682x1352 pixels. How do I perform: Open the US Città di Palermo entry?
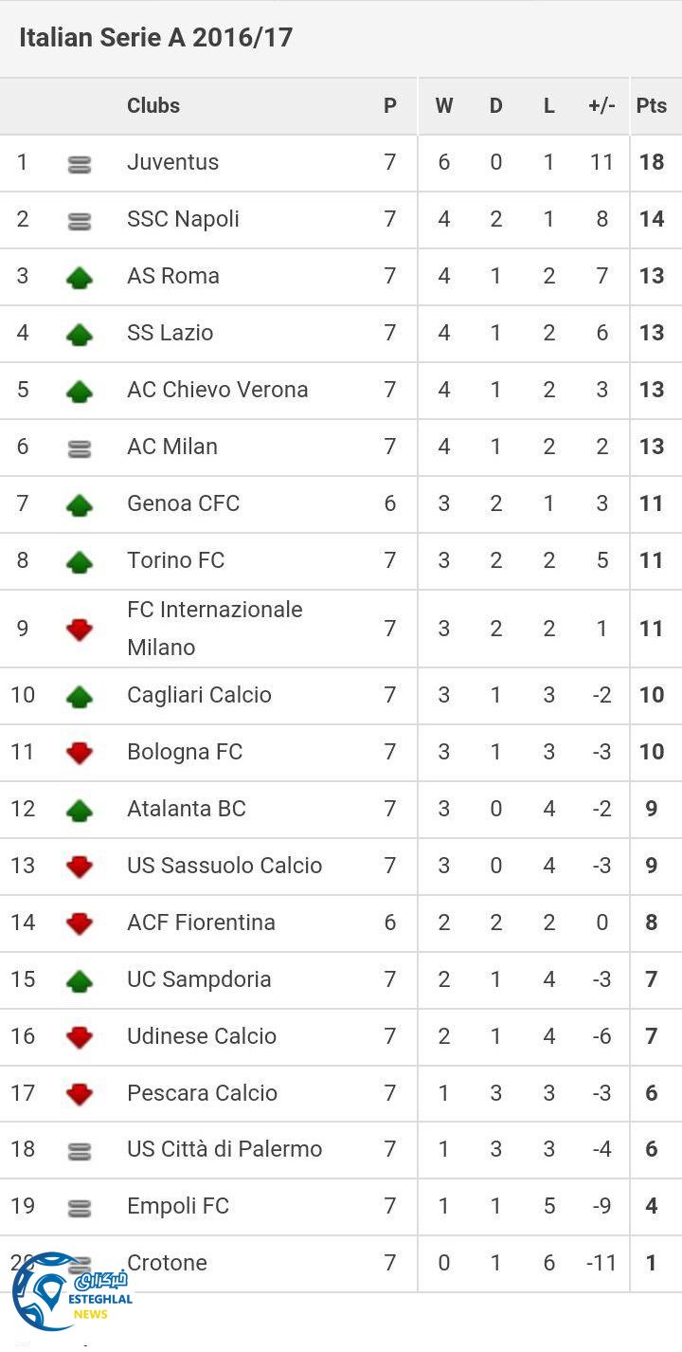tap(224, 1149)
